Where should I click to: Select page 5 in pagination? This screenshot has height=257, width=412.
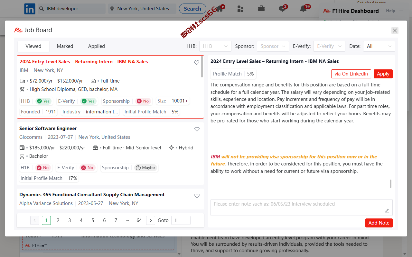click(x=93, y=220)
